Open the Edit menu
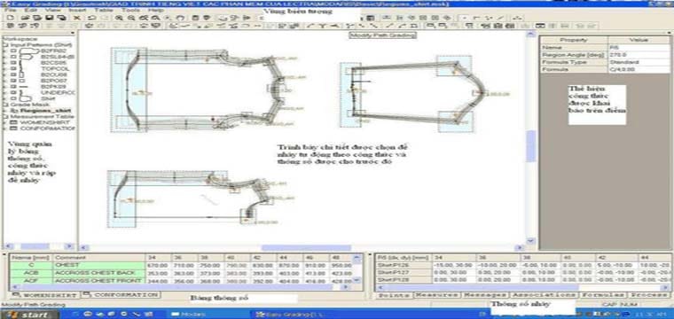The image size is (674, 319). 30,10
